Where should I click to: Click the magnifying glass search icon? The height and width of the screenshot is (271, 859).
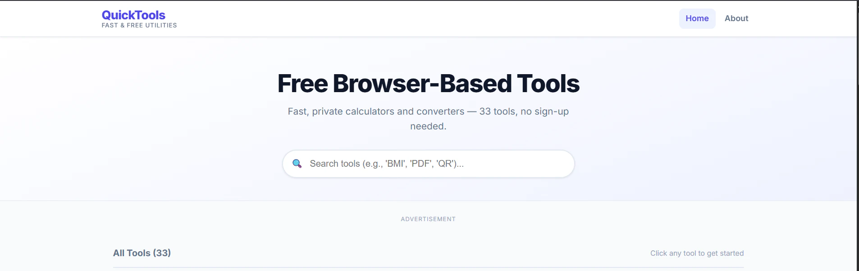pyautogui.click(x=297, y=164)
